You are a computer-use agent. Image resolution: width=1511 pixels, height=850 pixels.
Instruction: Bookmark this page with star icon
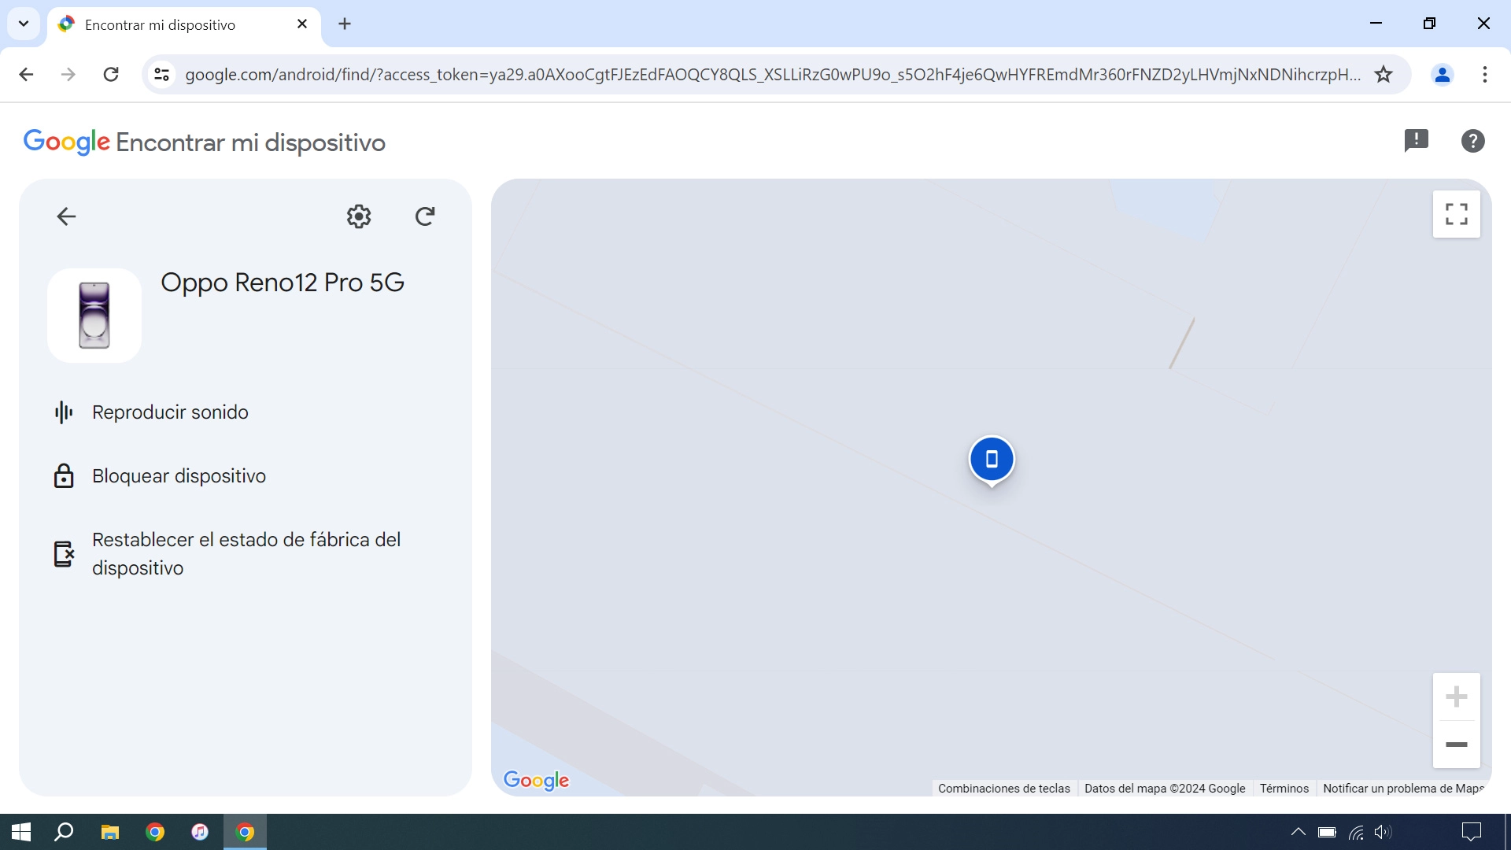pos(1384,75)
